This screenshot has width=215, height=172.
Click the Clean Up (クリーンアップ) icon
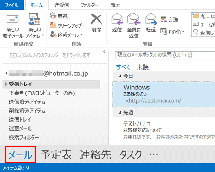coord(53,25)
